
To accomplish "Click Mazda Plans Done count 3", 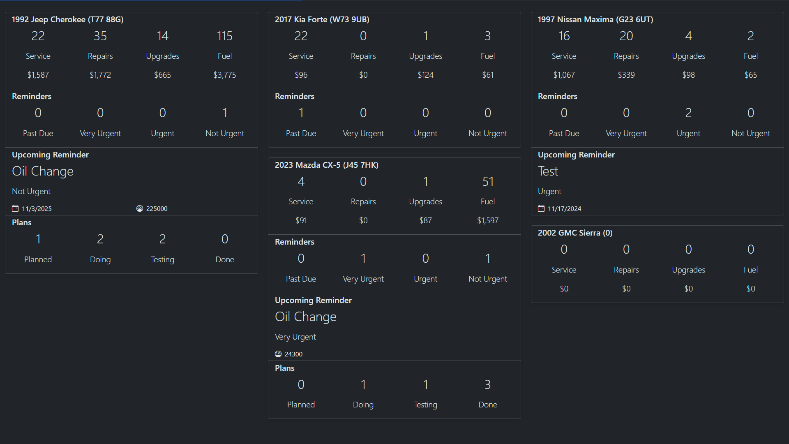I will pos(488,385).
